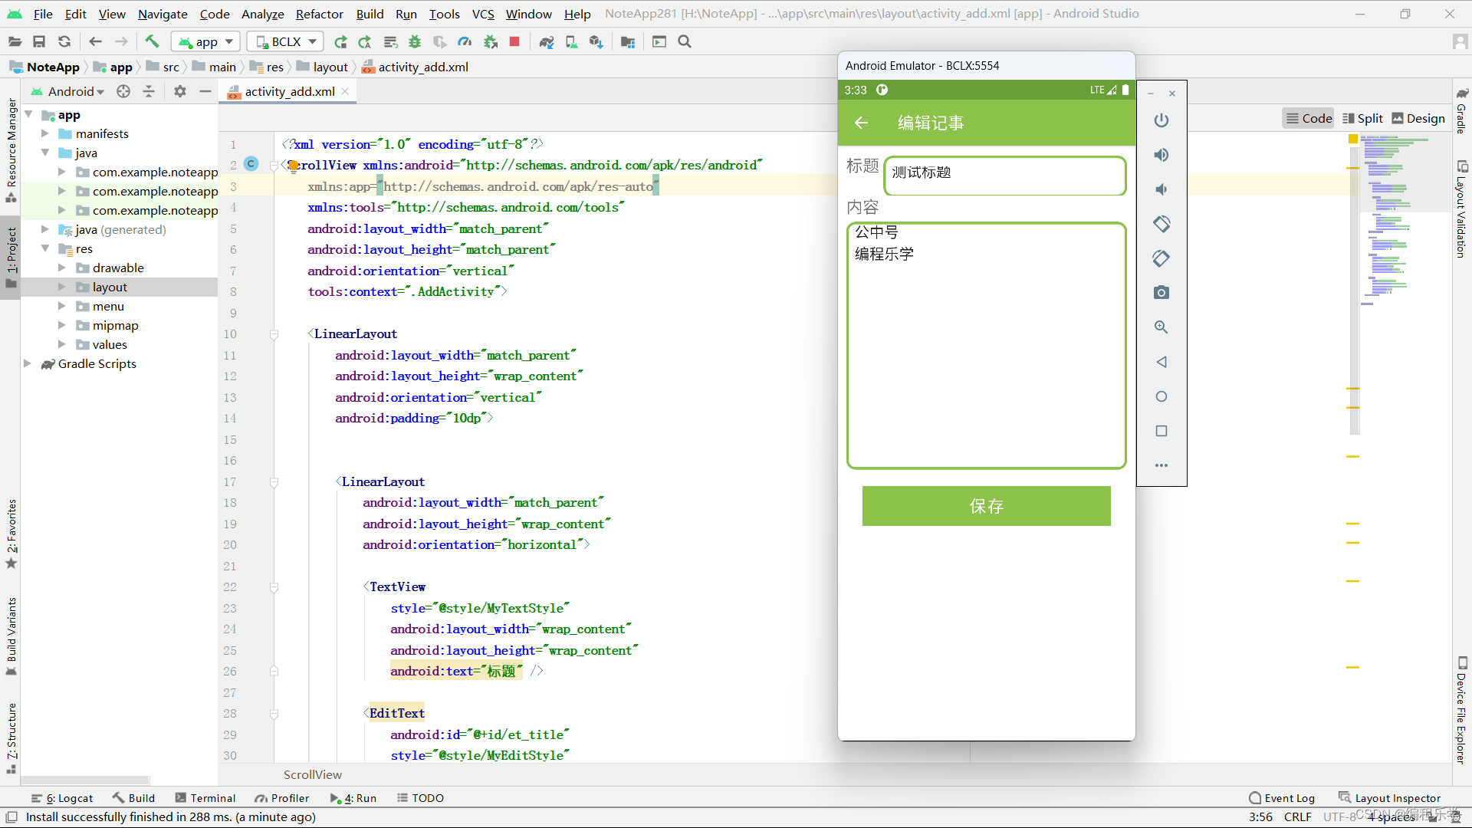This screenshot has width=1472, height=828.
Task: Open the SDK Manager icon
Action: 596,41
